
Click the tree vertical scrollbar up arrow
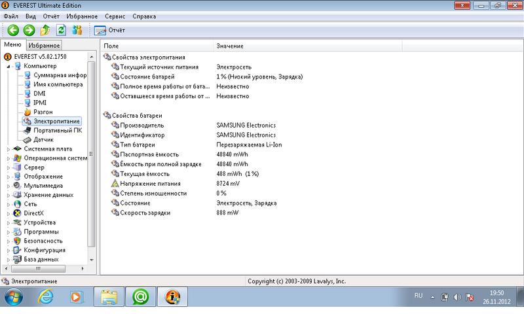[x=92, y=57]
